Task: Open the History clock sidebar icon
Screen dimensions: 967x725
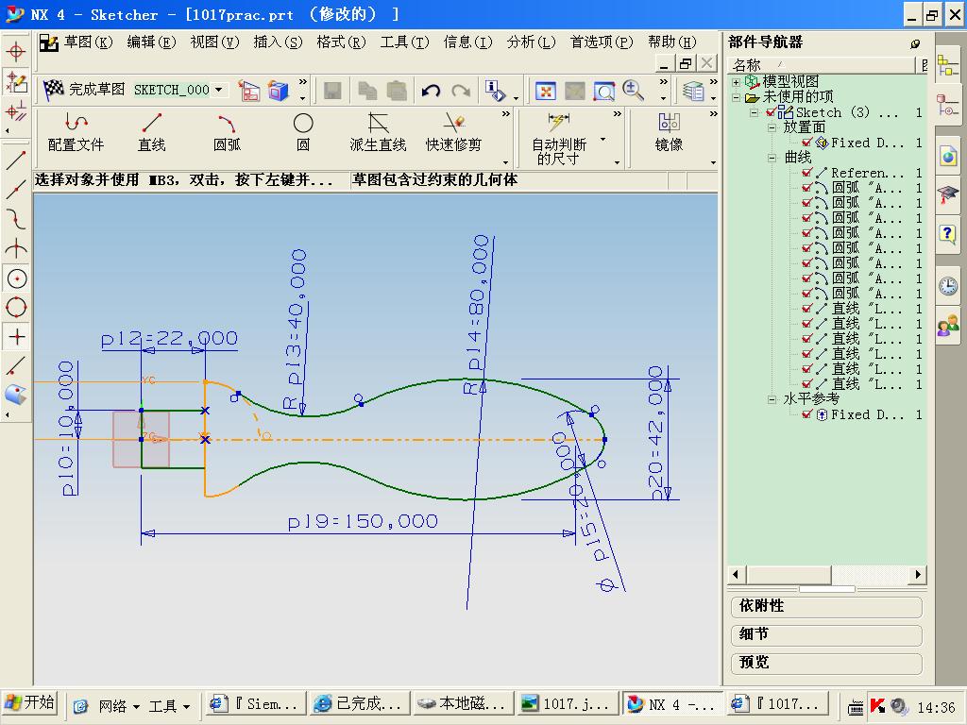Action: pos(948,286)
